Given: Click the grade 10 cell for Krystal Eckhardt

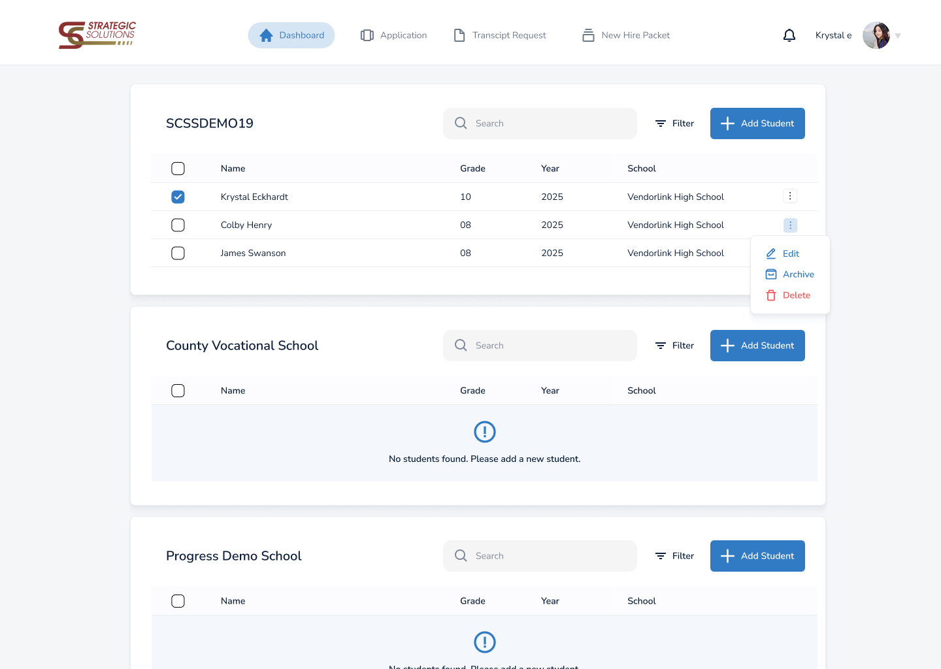Looking at the screenshot, I should pos(465,197).
